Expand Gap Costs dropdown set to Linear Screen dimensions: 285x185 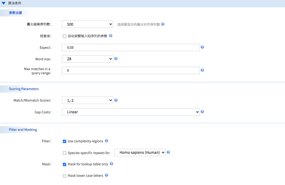131,112
